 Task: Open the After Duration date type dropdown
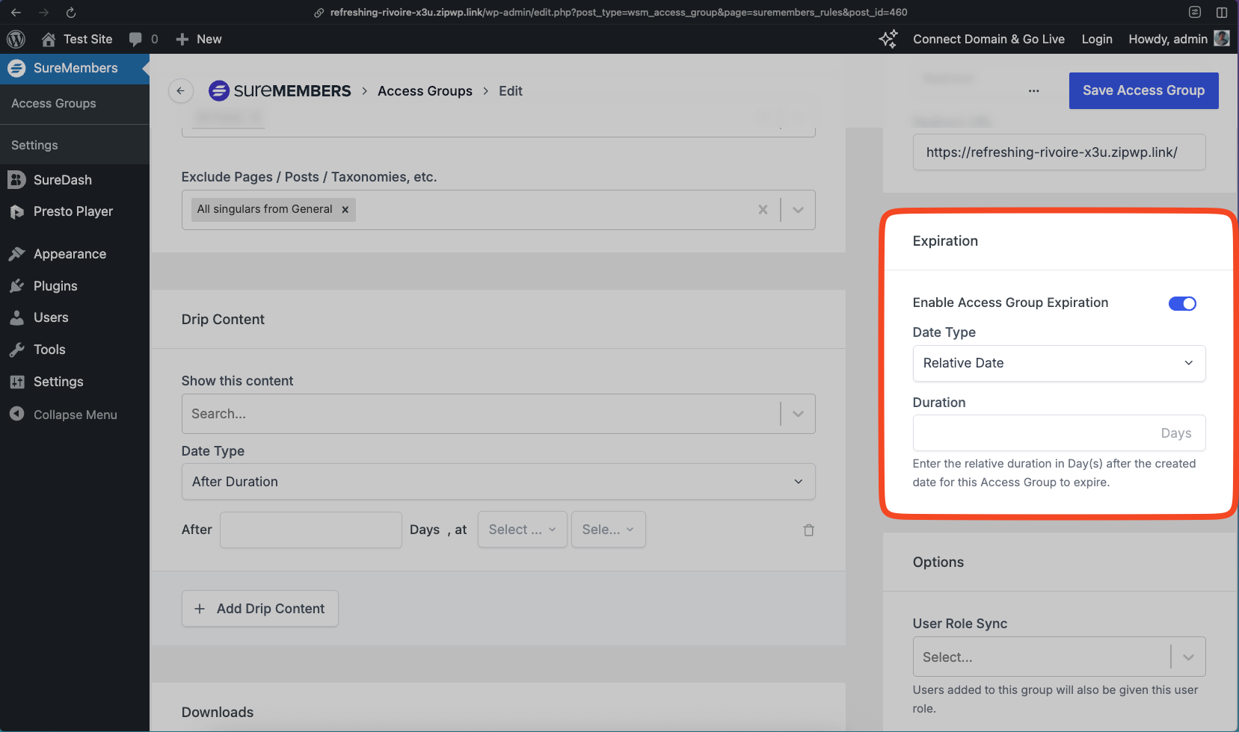(498, 482)
